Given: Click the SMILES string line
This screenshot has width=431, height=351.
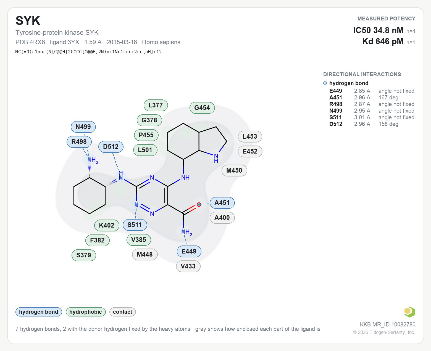Looking at the screenshot, I should click(88, 52).
